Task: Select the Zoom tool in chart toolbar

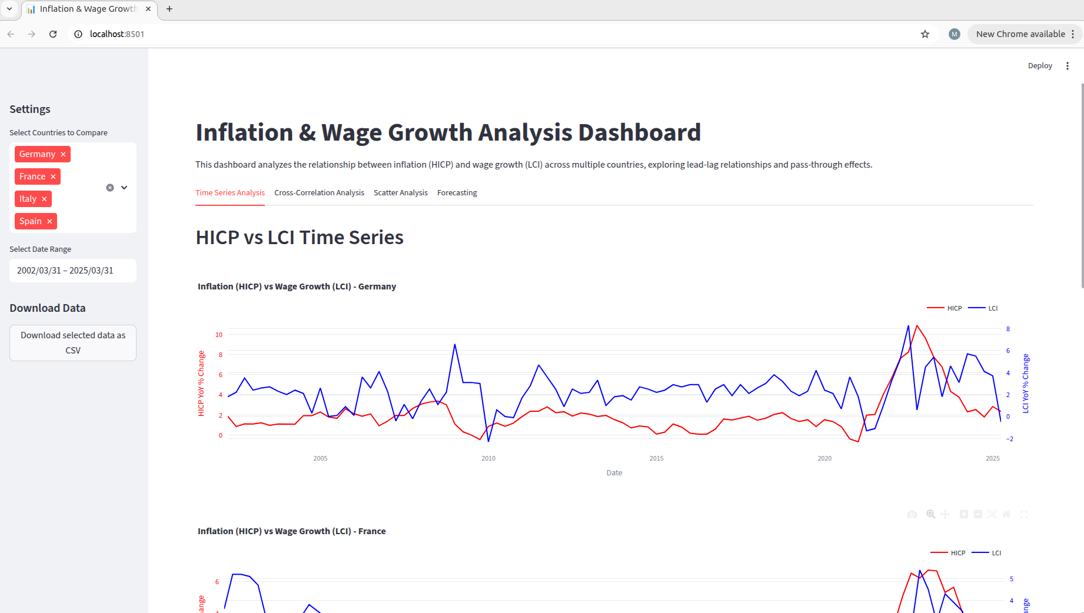Action: (930, 514)
